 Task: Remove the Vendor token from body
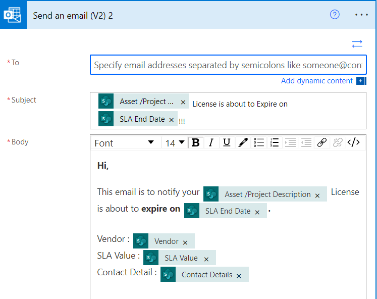185,242
